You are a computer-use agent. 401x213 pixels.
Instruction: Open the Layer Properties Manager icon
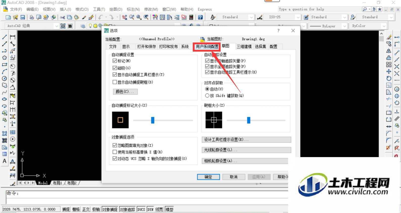(x=83, y=26)
